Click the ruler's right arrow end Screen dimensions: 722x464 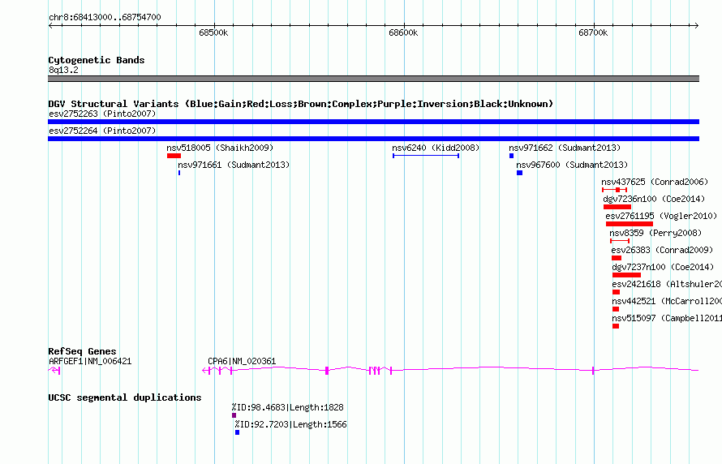coord(697,25)
